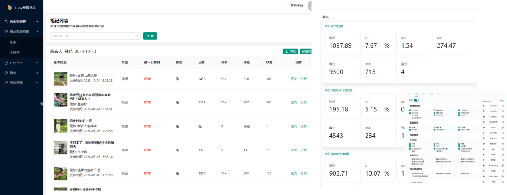Click the magnifier icon beside 搜索词管理

[6, 22]
